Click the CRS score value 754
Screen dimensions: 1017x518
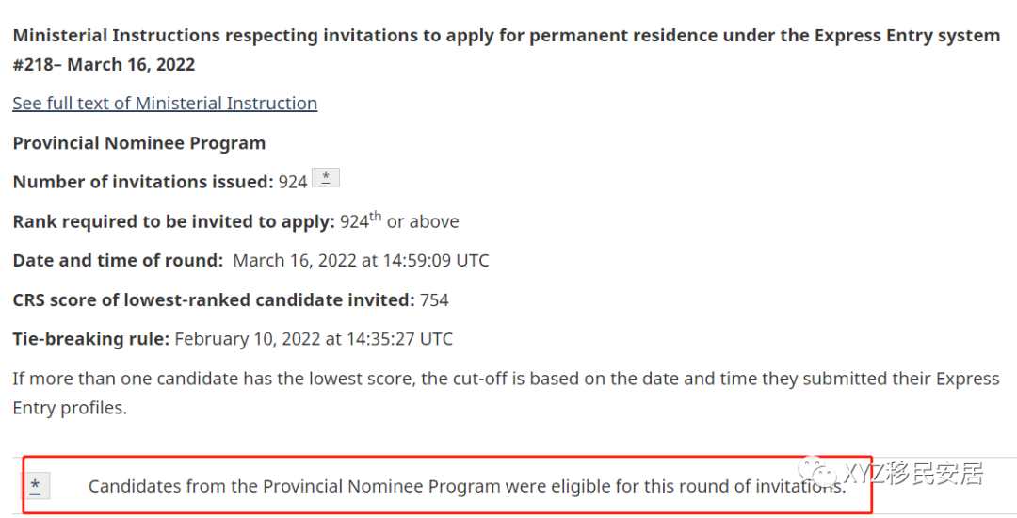tap(434, 300)
